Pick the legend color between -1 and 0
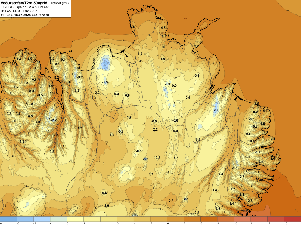301x225 pixels. [59, 219]
